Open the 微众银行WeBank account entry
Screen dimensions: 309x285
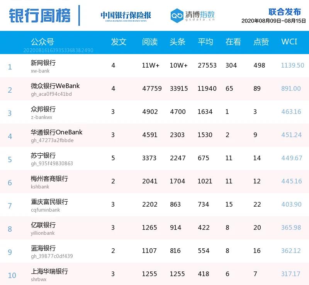pyautogui.click(x=55, y=86)
